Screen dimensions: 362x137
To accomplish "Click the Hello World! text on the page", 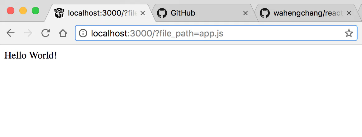I will (31, 55).
